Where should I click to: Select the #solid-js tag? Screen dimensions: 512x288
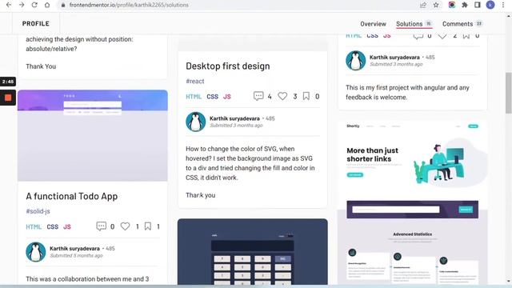[x=38, y=211]
